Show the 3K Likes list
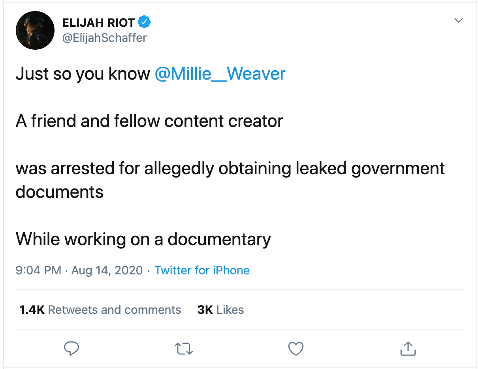Screen dimensions: 478x369 (x=220, y=310)
